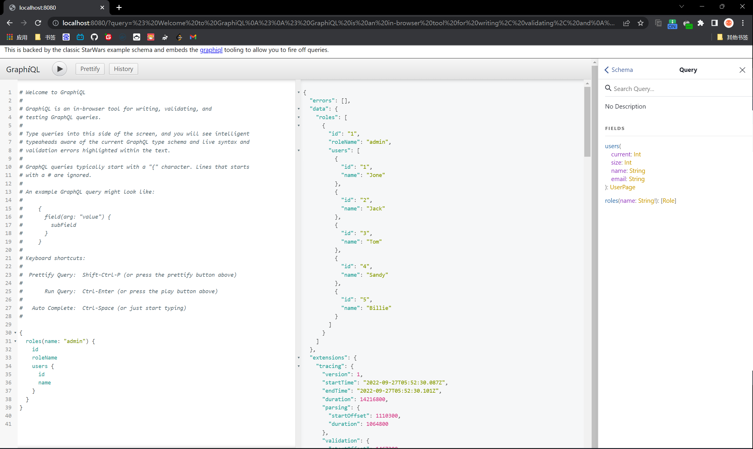
Task: Open the UserPage type documentation
Action: 623,187
